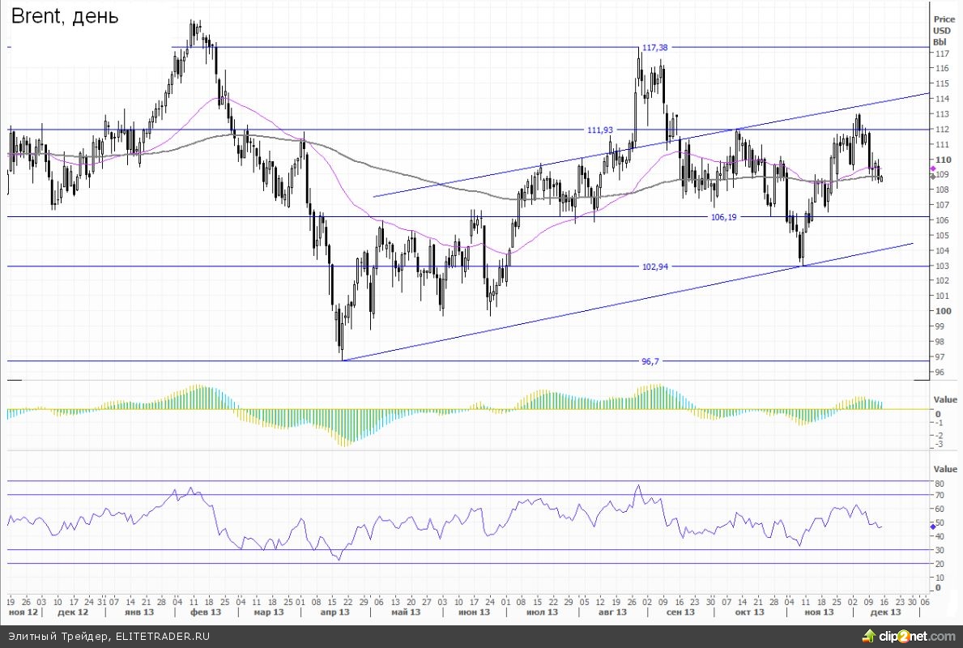Screen dimensions: 963x648
Task: Click the "апр 13" month on time axis
Action: tap(334, 612)
